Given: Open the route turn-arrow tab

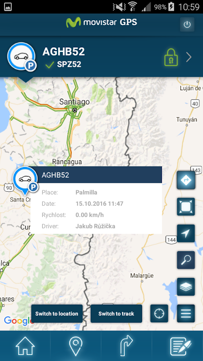Looking at the screenshot, I should tap(126, 346).
